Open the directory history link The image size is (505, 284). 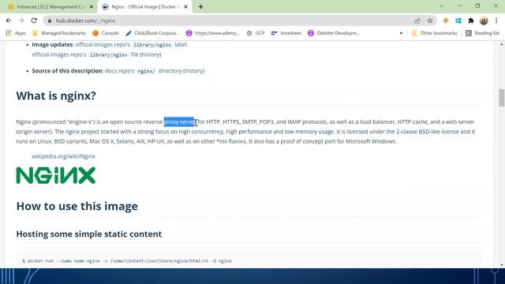[x=193, y=70]
